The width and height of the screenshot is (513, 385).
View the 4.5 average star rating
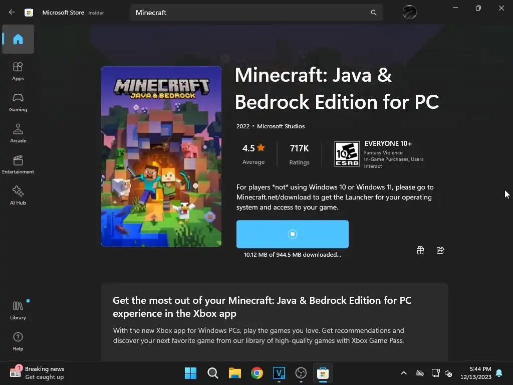[253, 153]
